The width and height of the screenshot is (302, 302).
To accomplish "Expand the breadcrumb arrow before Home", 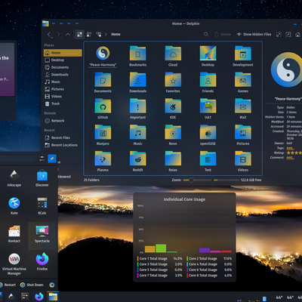I will [106, 34].
